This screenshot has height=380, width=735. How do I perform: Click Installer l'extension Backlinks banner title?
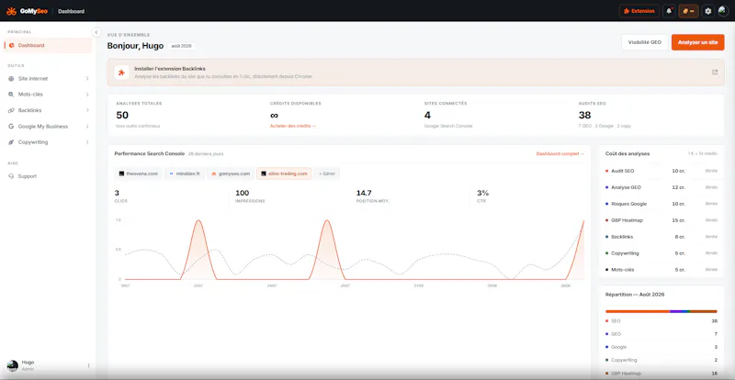pyautogui.click(x=170, y=69)
